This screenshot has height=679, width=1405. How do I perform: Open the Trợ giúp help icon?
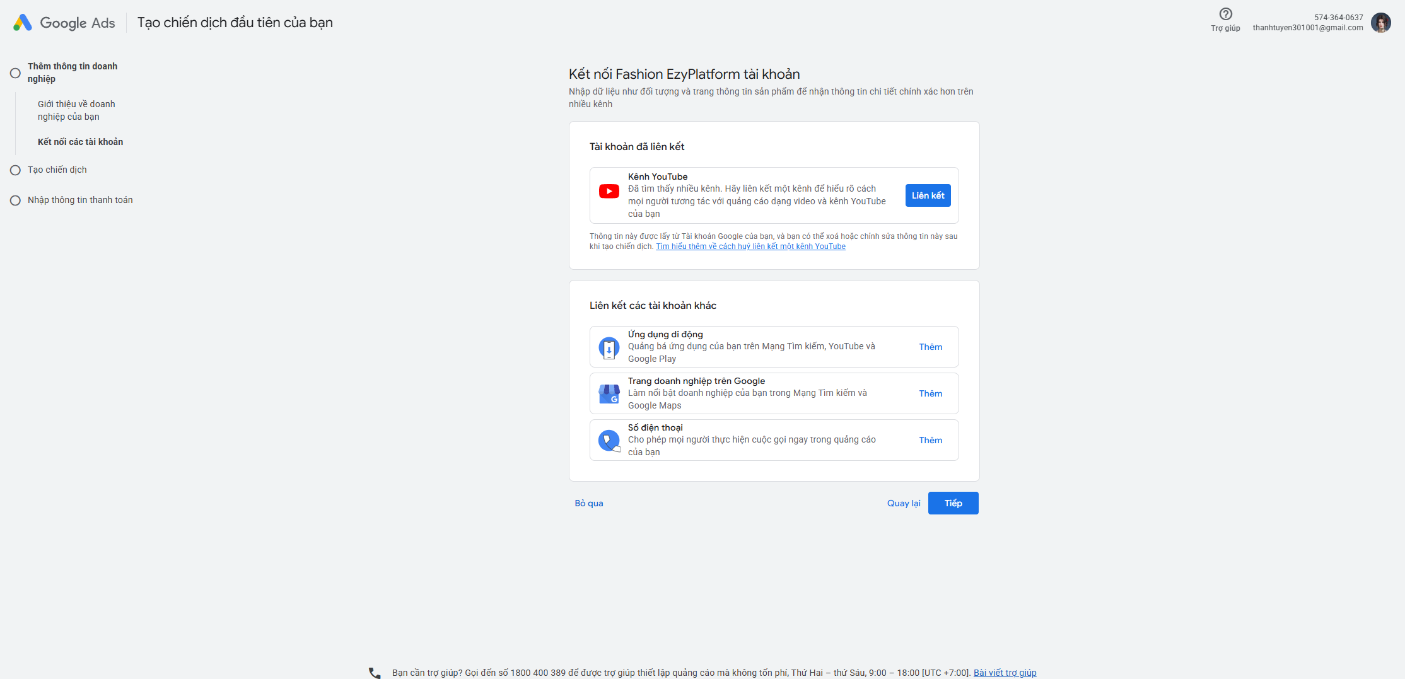[x=1225, y=14]
